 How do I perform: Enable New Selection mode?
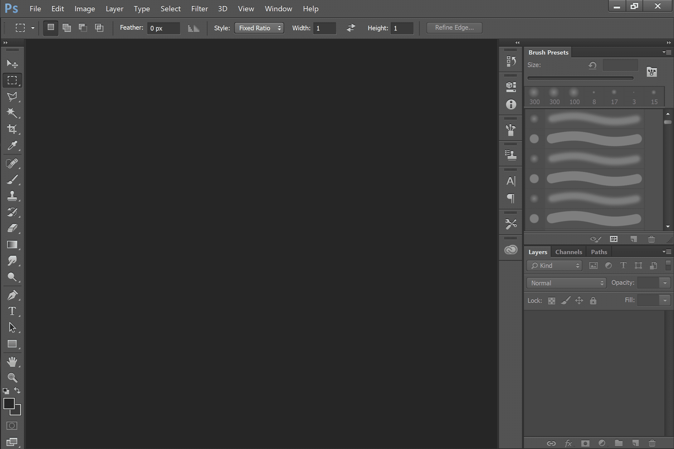coord(51,27)
